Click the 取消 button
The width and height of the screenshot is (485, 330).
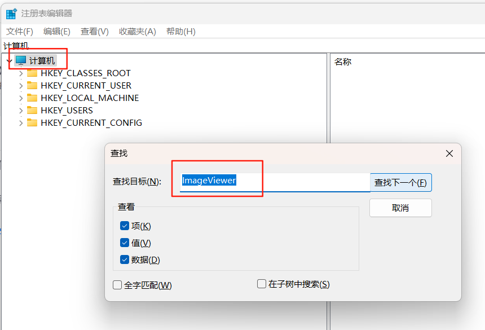pyautogui.click(x=400, y=208)
